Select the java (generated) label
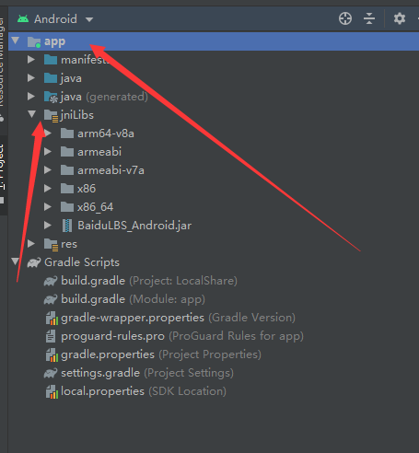The height and width of the screenshot is (453, 419). click(x=104, y=97)
